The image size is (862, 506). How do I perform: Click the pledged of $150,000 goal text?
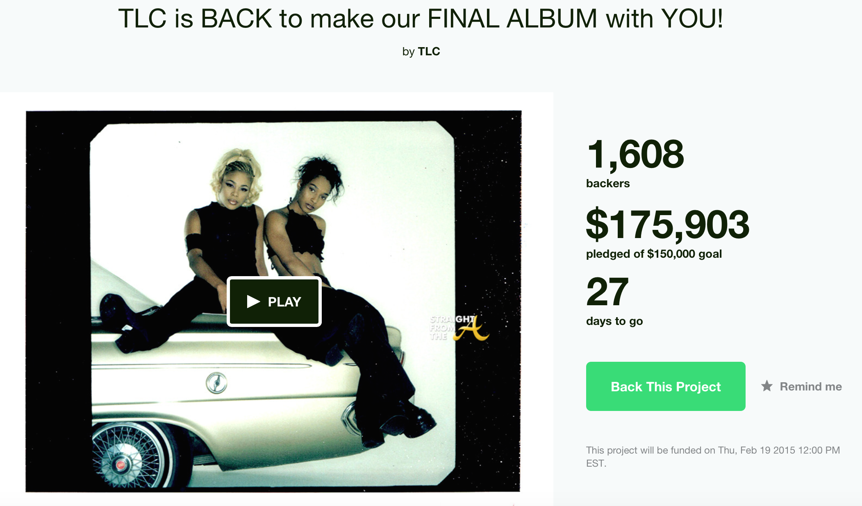pos(654,254)
